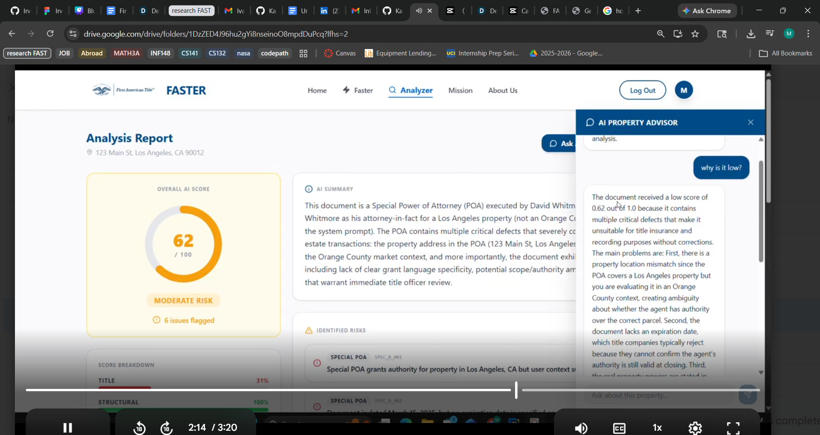The width and height of the screenshot is (820, 435).
Task: Click the FASTER logo text
Action: coord(186,90)
